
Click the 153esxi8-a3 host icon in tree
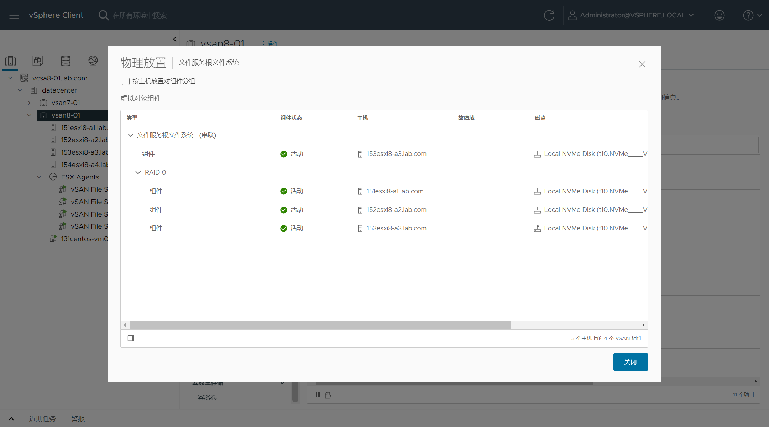[53, 152]
